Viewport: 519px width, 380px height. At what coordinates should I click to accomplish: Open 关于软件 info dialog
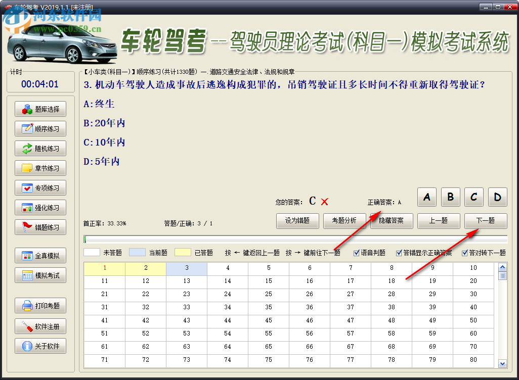coord(40,346)
